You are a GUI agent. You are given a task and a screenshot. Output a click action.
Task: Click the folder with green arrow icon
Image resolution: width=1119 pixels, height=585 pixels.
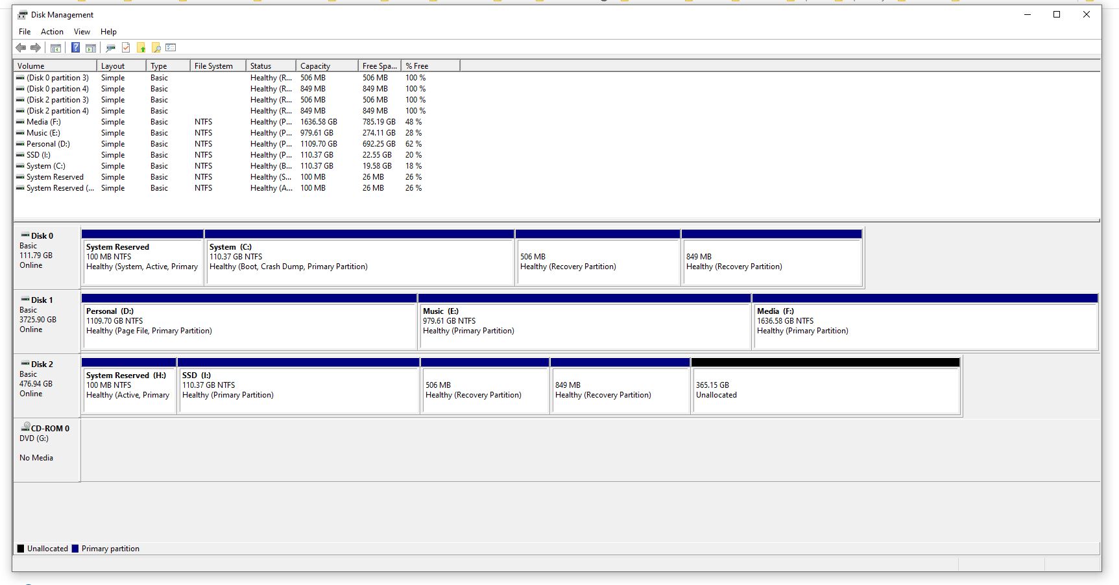pyautogui.click(x=141, y=47)
